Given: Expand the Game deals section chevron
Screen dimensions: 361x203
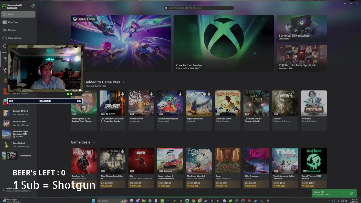Looking at the screenshot, I should (x=94, y=142).
